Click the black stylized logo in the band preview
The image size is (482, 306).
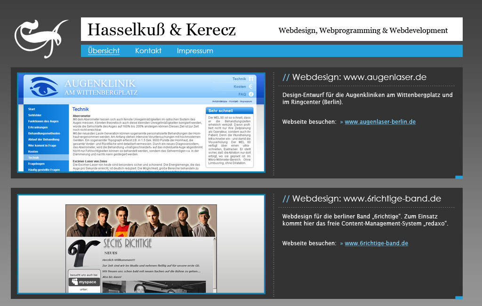84,253
